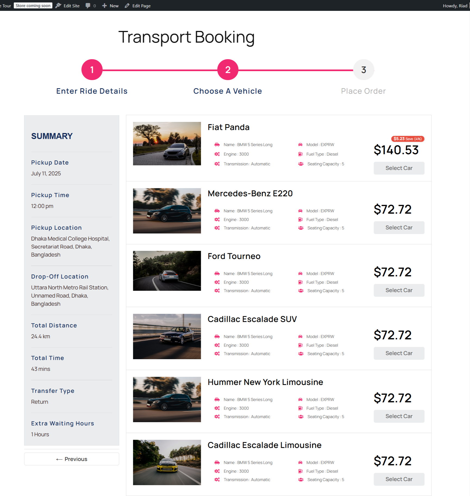Open the Ford Tourneo car thumbnail
This screenshot has height=496, width=470.
(167, 271)
